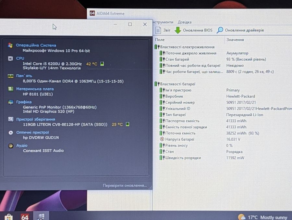Click the HP 8101 (U3E1) text

click(x=38, y=94)
